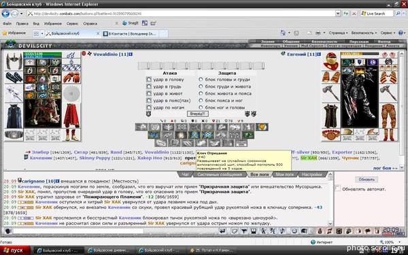Image resolution: width=408 pixels, height=255 pixels.
Task: Expand the "Безопасность" toolbar dropdown
Action: (x=364, y=33)
